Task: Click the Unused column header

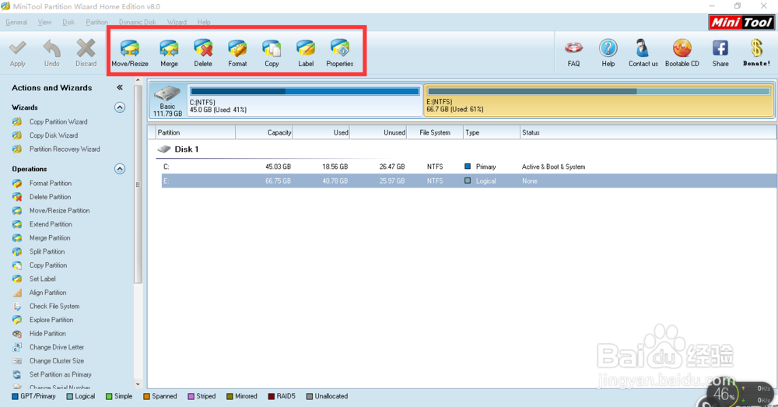Action: click(x=378, y=132)
